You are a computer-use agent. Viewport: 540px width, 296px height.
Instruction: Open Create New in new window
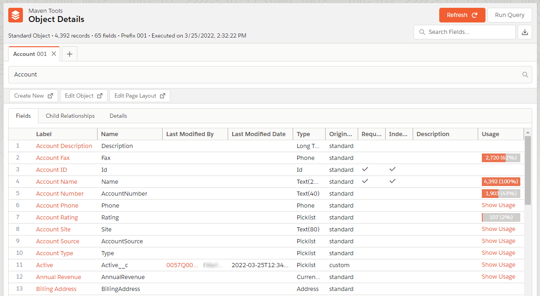(33, 96)
